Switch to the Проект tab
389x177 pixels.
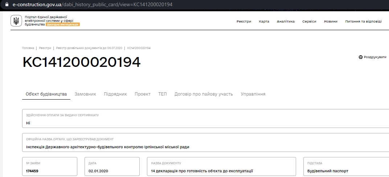pos(142,94)
